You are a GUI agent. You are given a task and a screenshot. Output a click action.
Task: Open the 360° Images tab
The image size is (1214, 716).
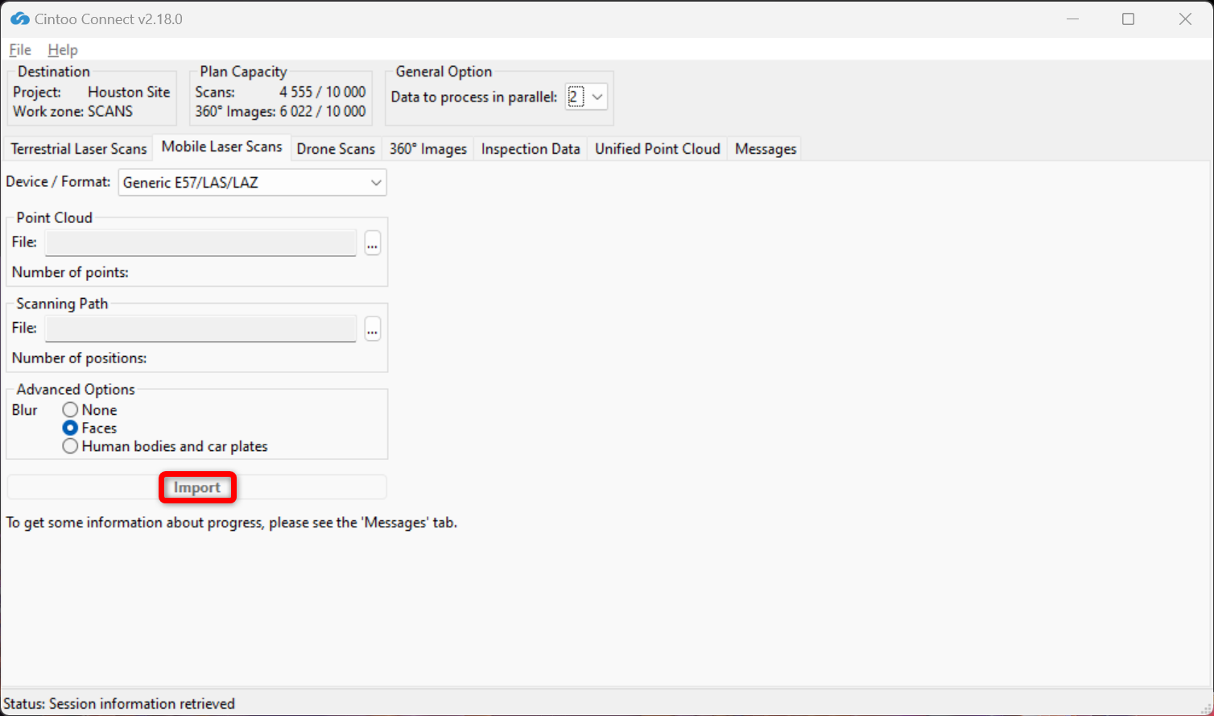[x=428, y=149]
